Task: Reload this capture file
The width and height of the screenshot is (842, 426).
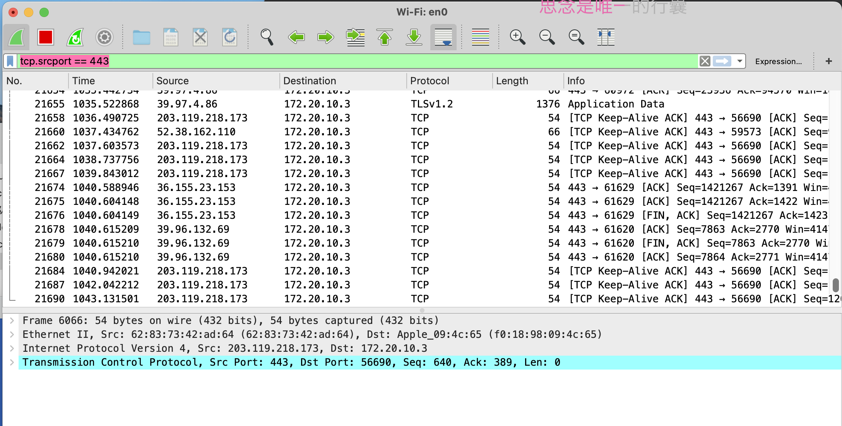Action: [x=229, y=37]
